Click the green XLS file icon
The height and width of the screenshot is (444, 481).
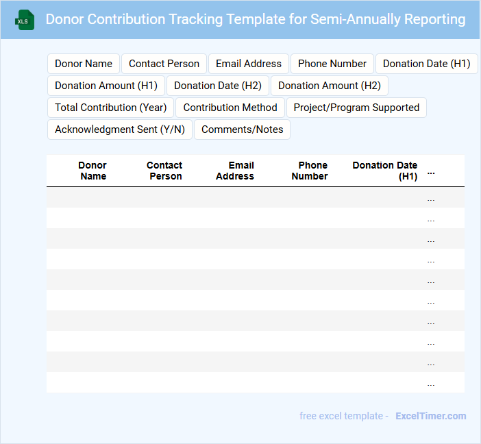click(x=25, y=20)
